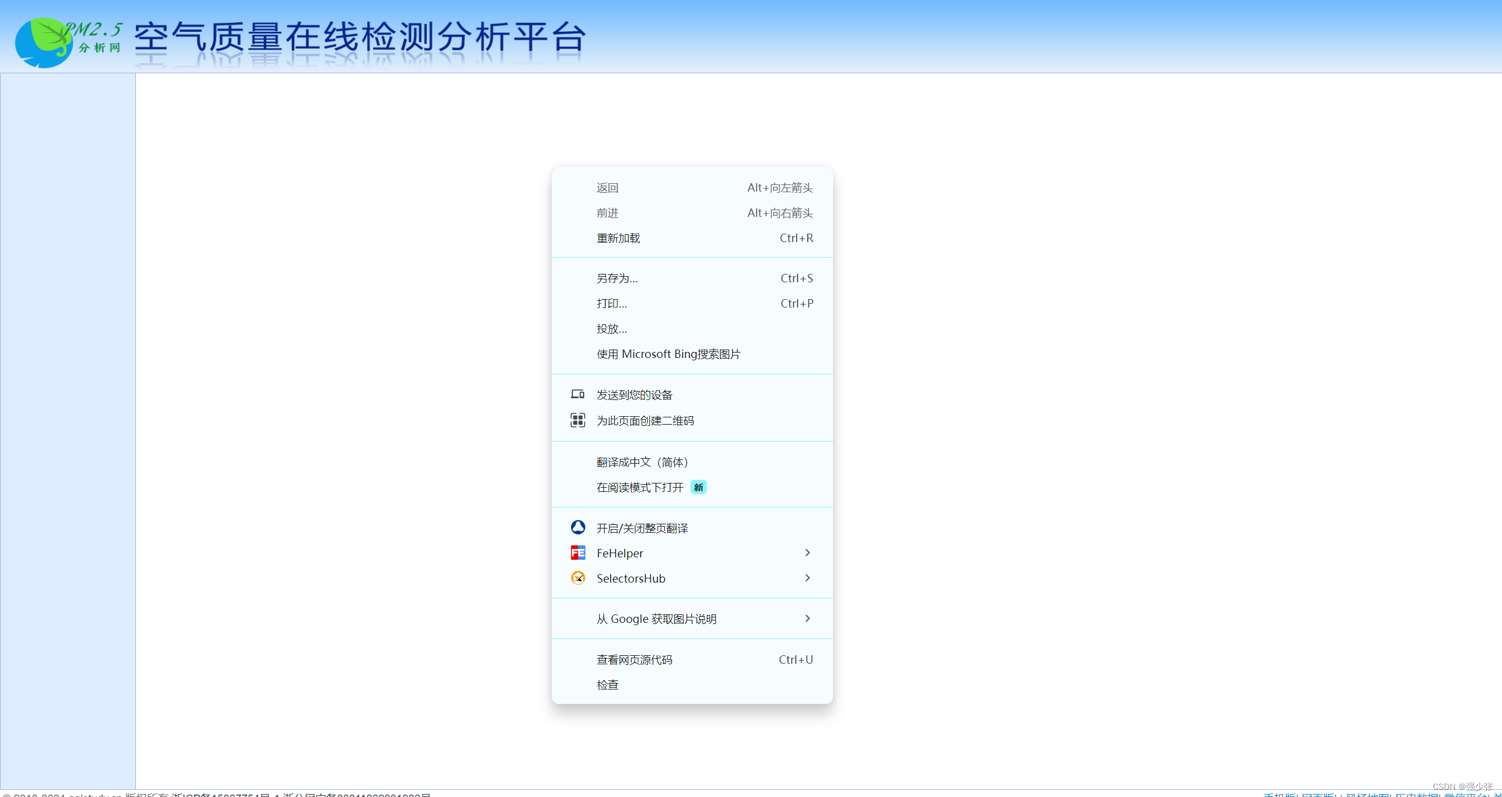Viewport: 1502px width, 797px height.
Task: Select 翻译成中文（简体）option
Action: (x=641, y=462)
